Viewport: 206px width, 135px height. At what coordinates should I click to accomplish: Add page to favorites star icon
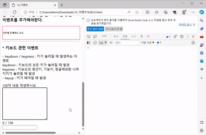coord(137,12)
